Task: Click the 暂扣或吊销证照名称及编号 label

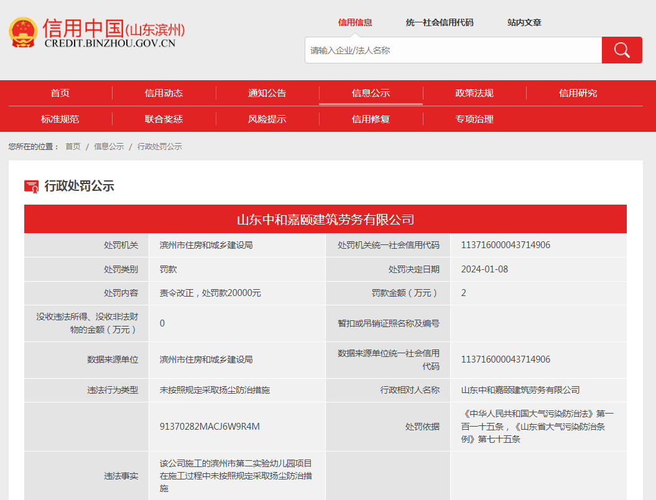Action: 388,323
